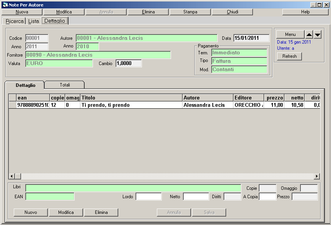Click the Valuta field showing EURO
The height and width of the screenshot is (225, 331).
pos(59,63)
